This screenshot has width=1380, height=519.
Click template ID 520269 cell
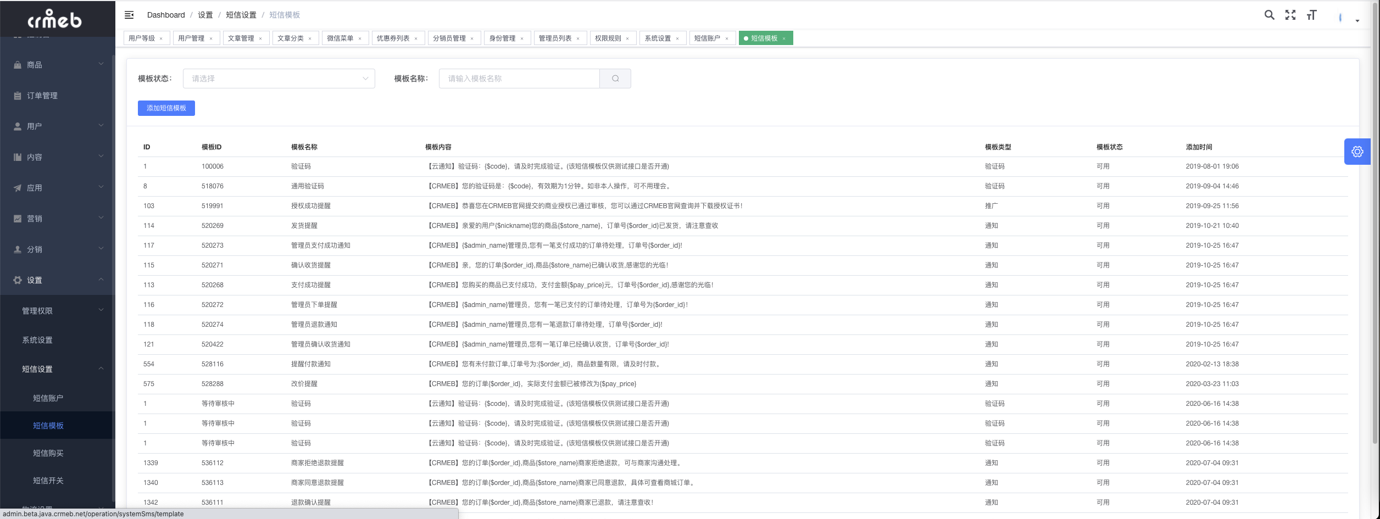click(213, 226)
